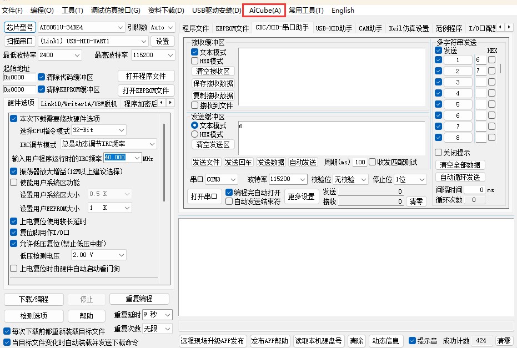This screenshot has width=517, height=348.
Task: Uncheck 本次下载需要修改硬件选项
Action: coord(13,119)
